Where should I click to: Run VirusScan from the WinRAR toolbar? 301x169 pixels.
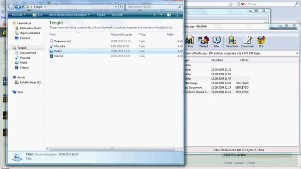pyautogui.click(x=232, y=42)
